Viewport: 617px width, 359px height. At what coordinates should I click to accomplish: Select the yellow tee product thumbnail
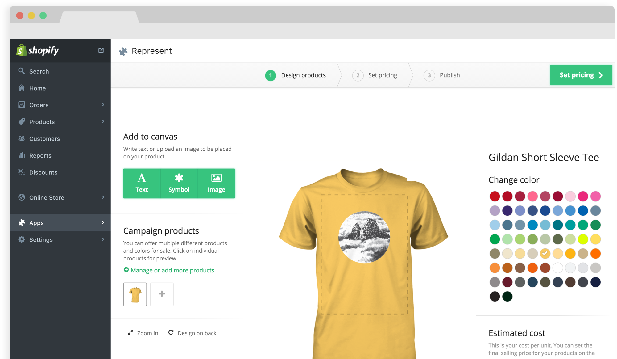click(x=135, y=294)
